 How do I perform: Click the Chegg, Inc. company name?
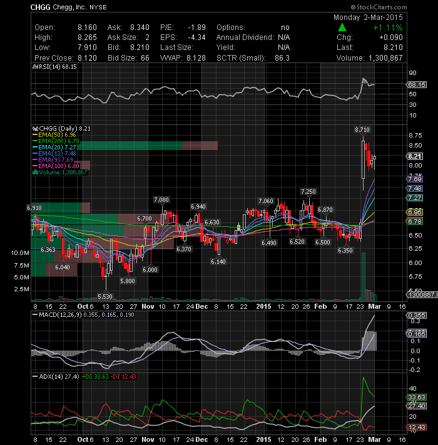69,7
